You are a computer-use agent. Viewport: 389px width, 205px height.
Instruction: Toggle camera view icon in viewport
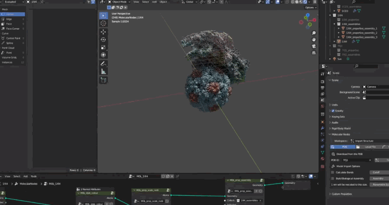tap(314, 46)
